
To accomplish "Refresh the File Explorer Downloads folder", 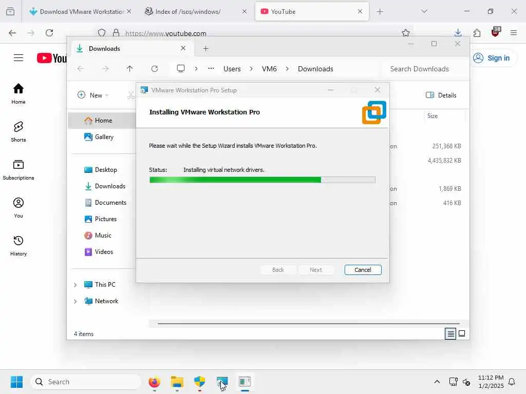I will (x=154, y=69).
